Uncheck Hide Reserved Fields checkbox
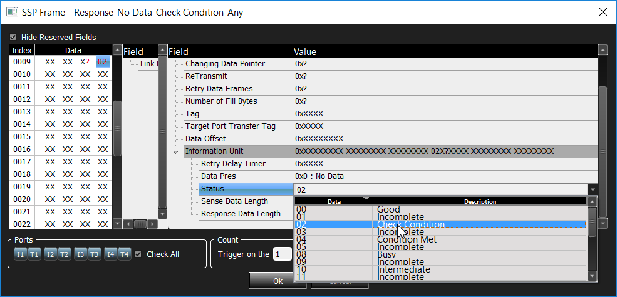 click(13, 38)
